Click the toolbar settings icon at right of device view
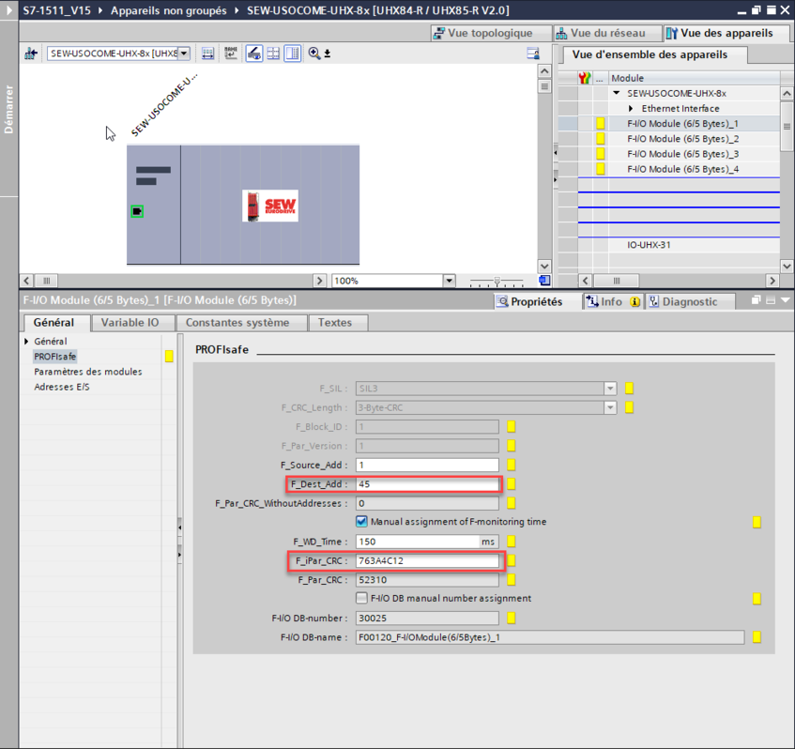795x749 pixels. point(533,53)
